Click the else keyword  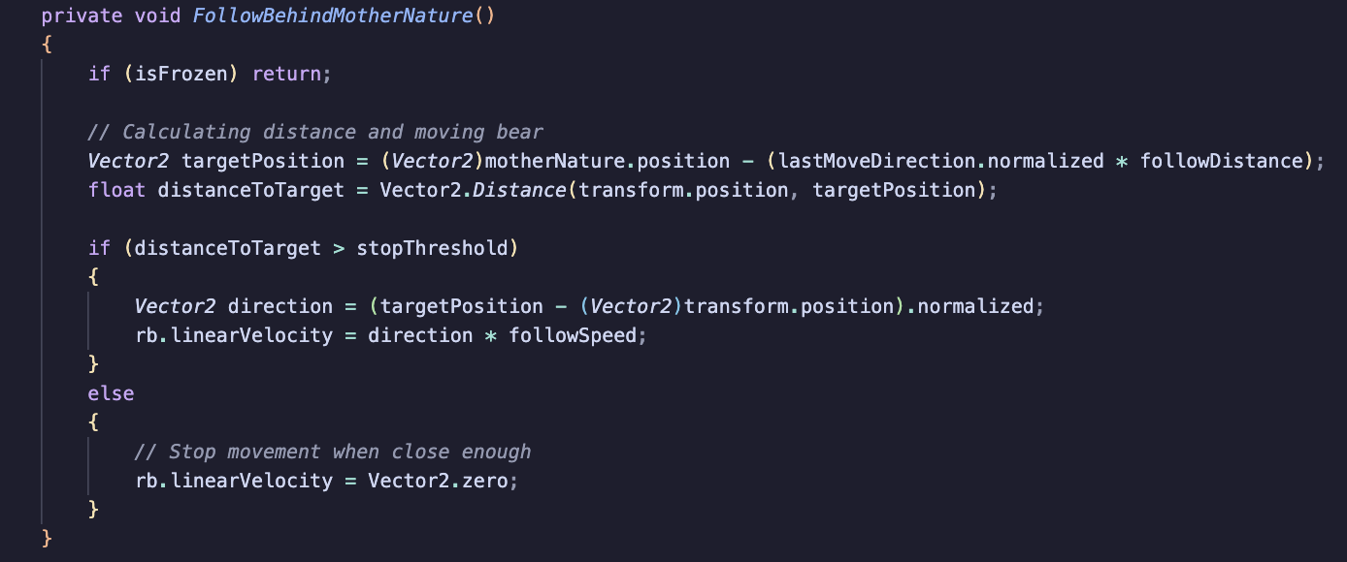coord(111,393)
